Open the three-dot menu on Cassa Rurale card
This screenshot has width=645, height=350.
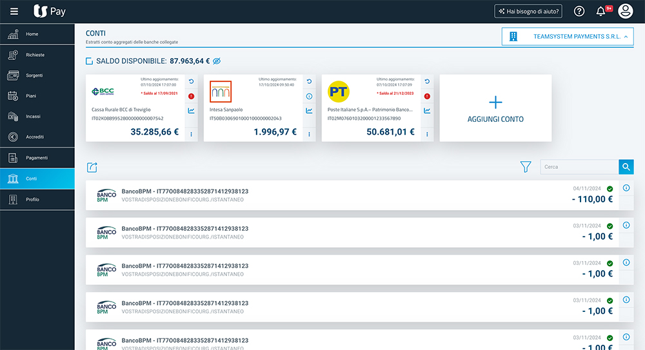point(192,133)
